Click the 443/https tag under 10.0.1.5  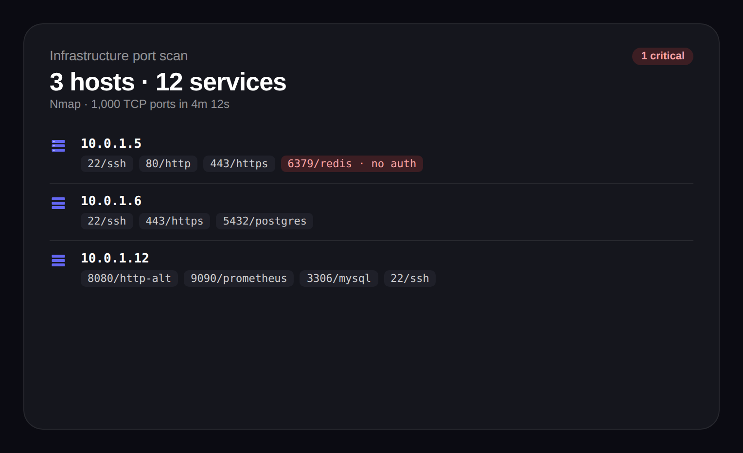pos(239,164)
